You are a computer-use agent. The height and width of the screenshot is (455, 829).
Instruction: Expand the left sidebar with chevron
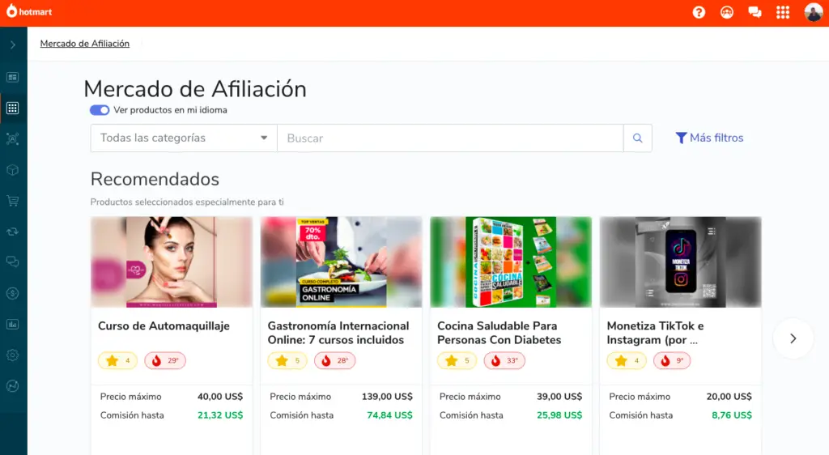click(x=13, y=45)
